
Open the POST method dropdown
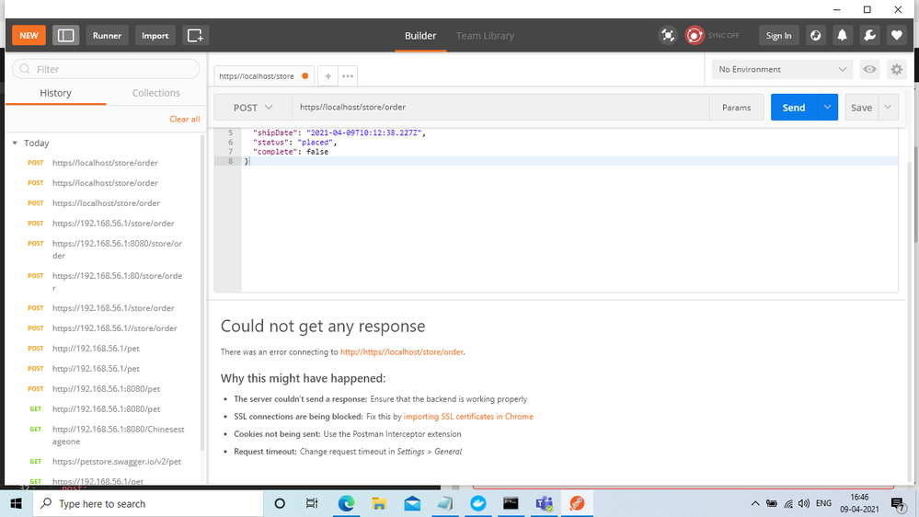[253, 108]
